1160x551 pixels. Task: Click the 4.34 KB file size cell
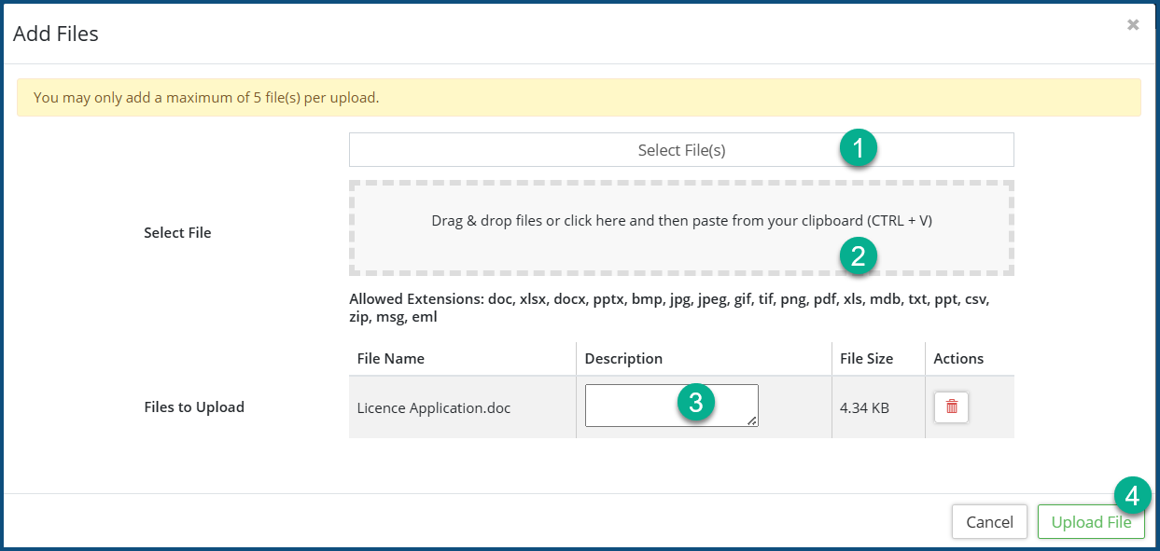tap(864, 407)
